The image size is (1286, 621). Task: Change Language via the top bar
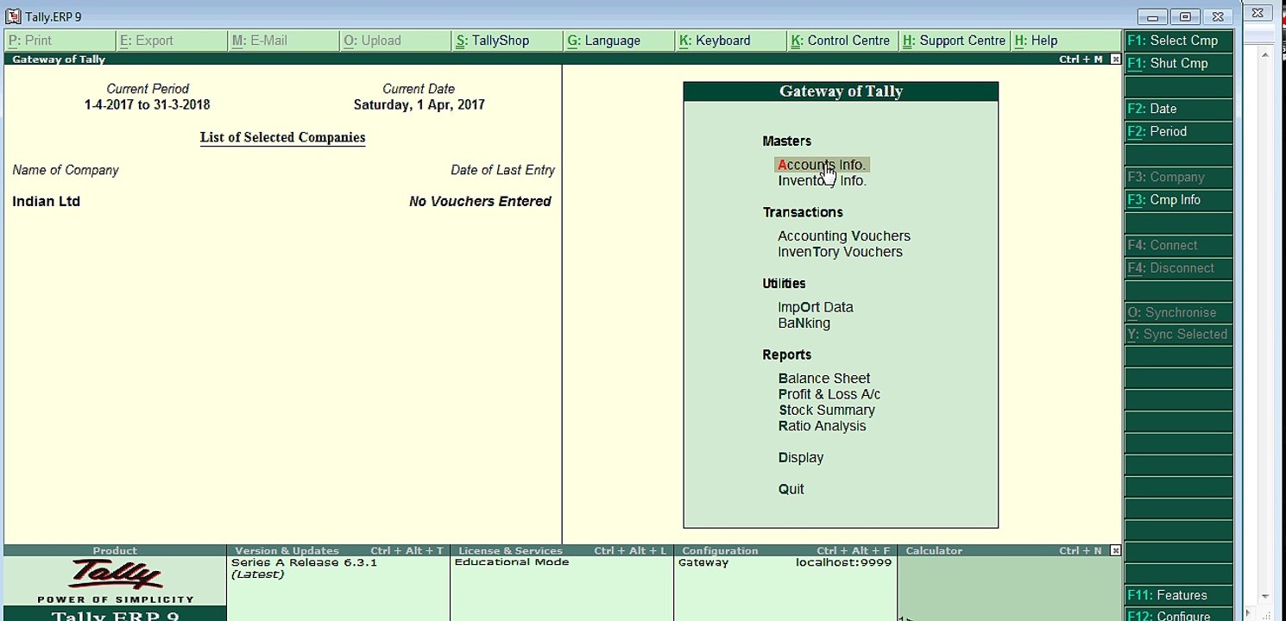(619, 41)
